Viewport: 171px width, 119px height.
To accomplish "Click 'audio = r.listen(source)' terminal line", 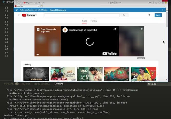I will tap(26, 93).
